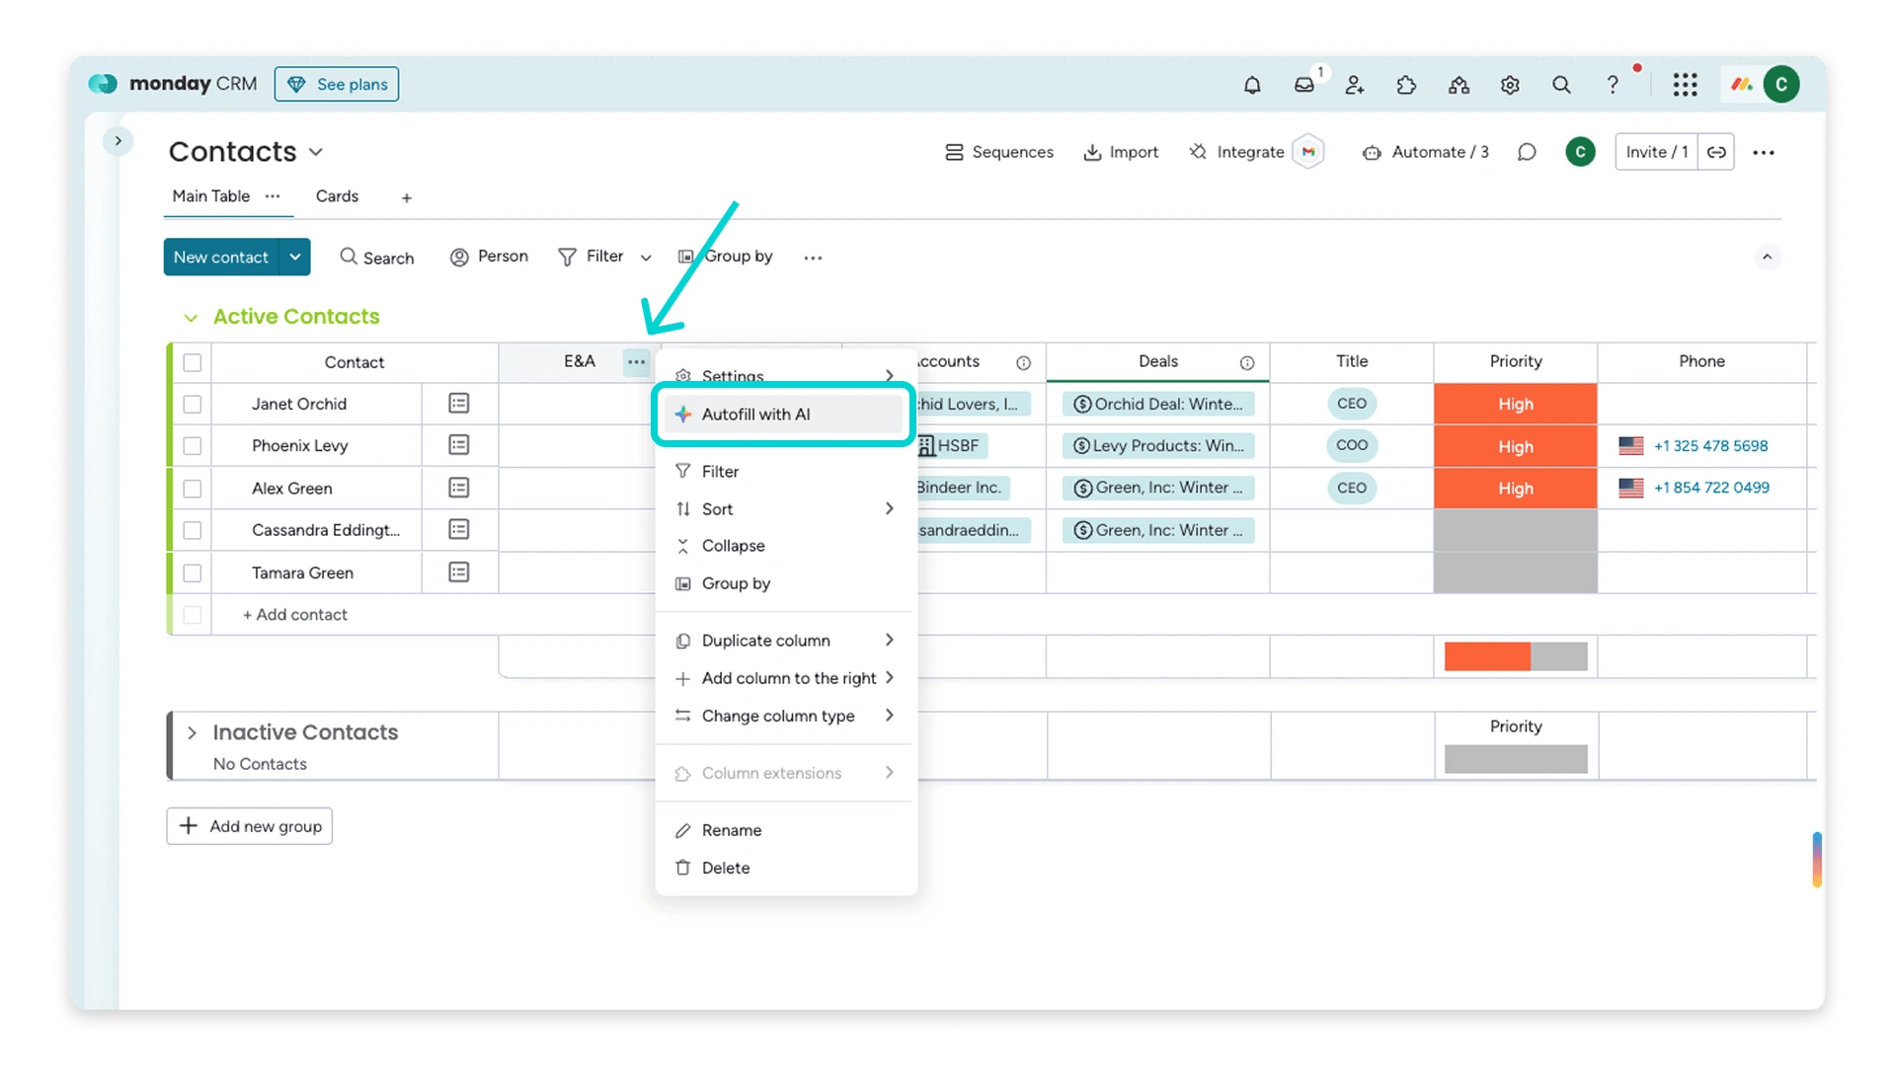Click the Invite / 1 button
This screenshot has height=1066, width=1896.
[x=1657, y=152]
